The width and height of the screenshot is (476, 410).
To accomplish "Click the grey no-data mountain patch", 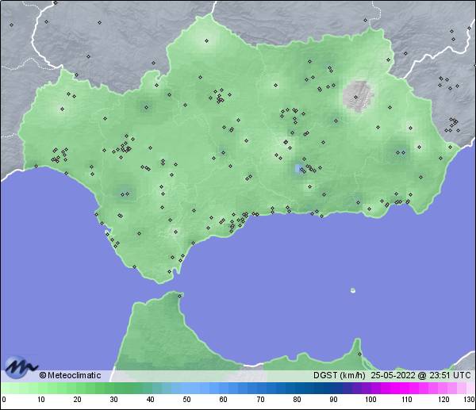I will coord(359,95).
